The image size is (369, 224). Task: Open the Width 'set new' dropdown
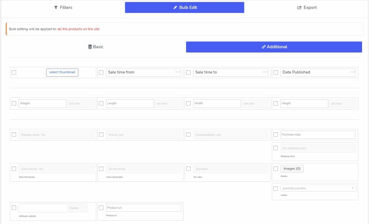255,104
